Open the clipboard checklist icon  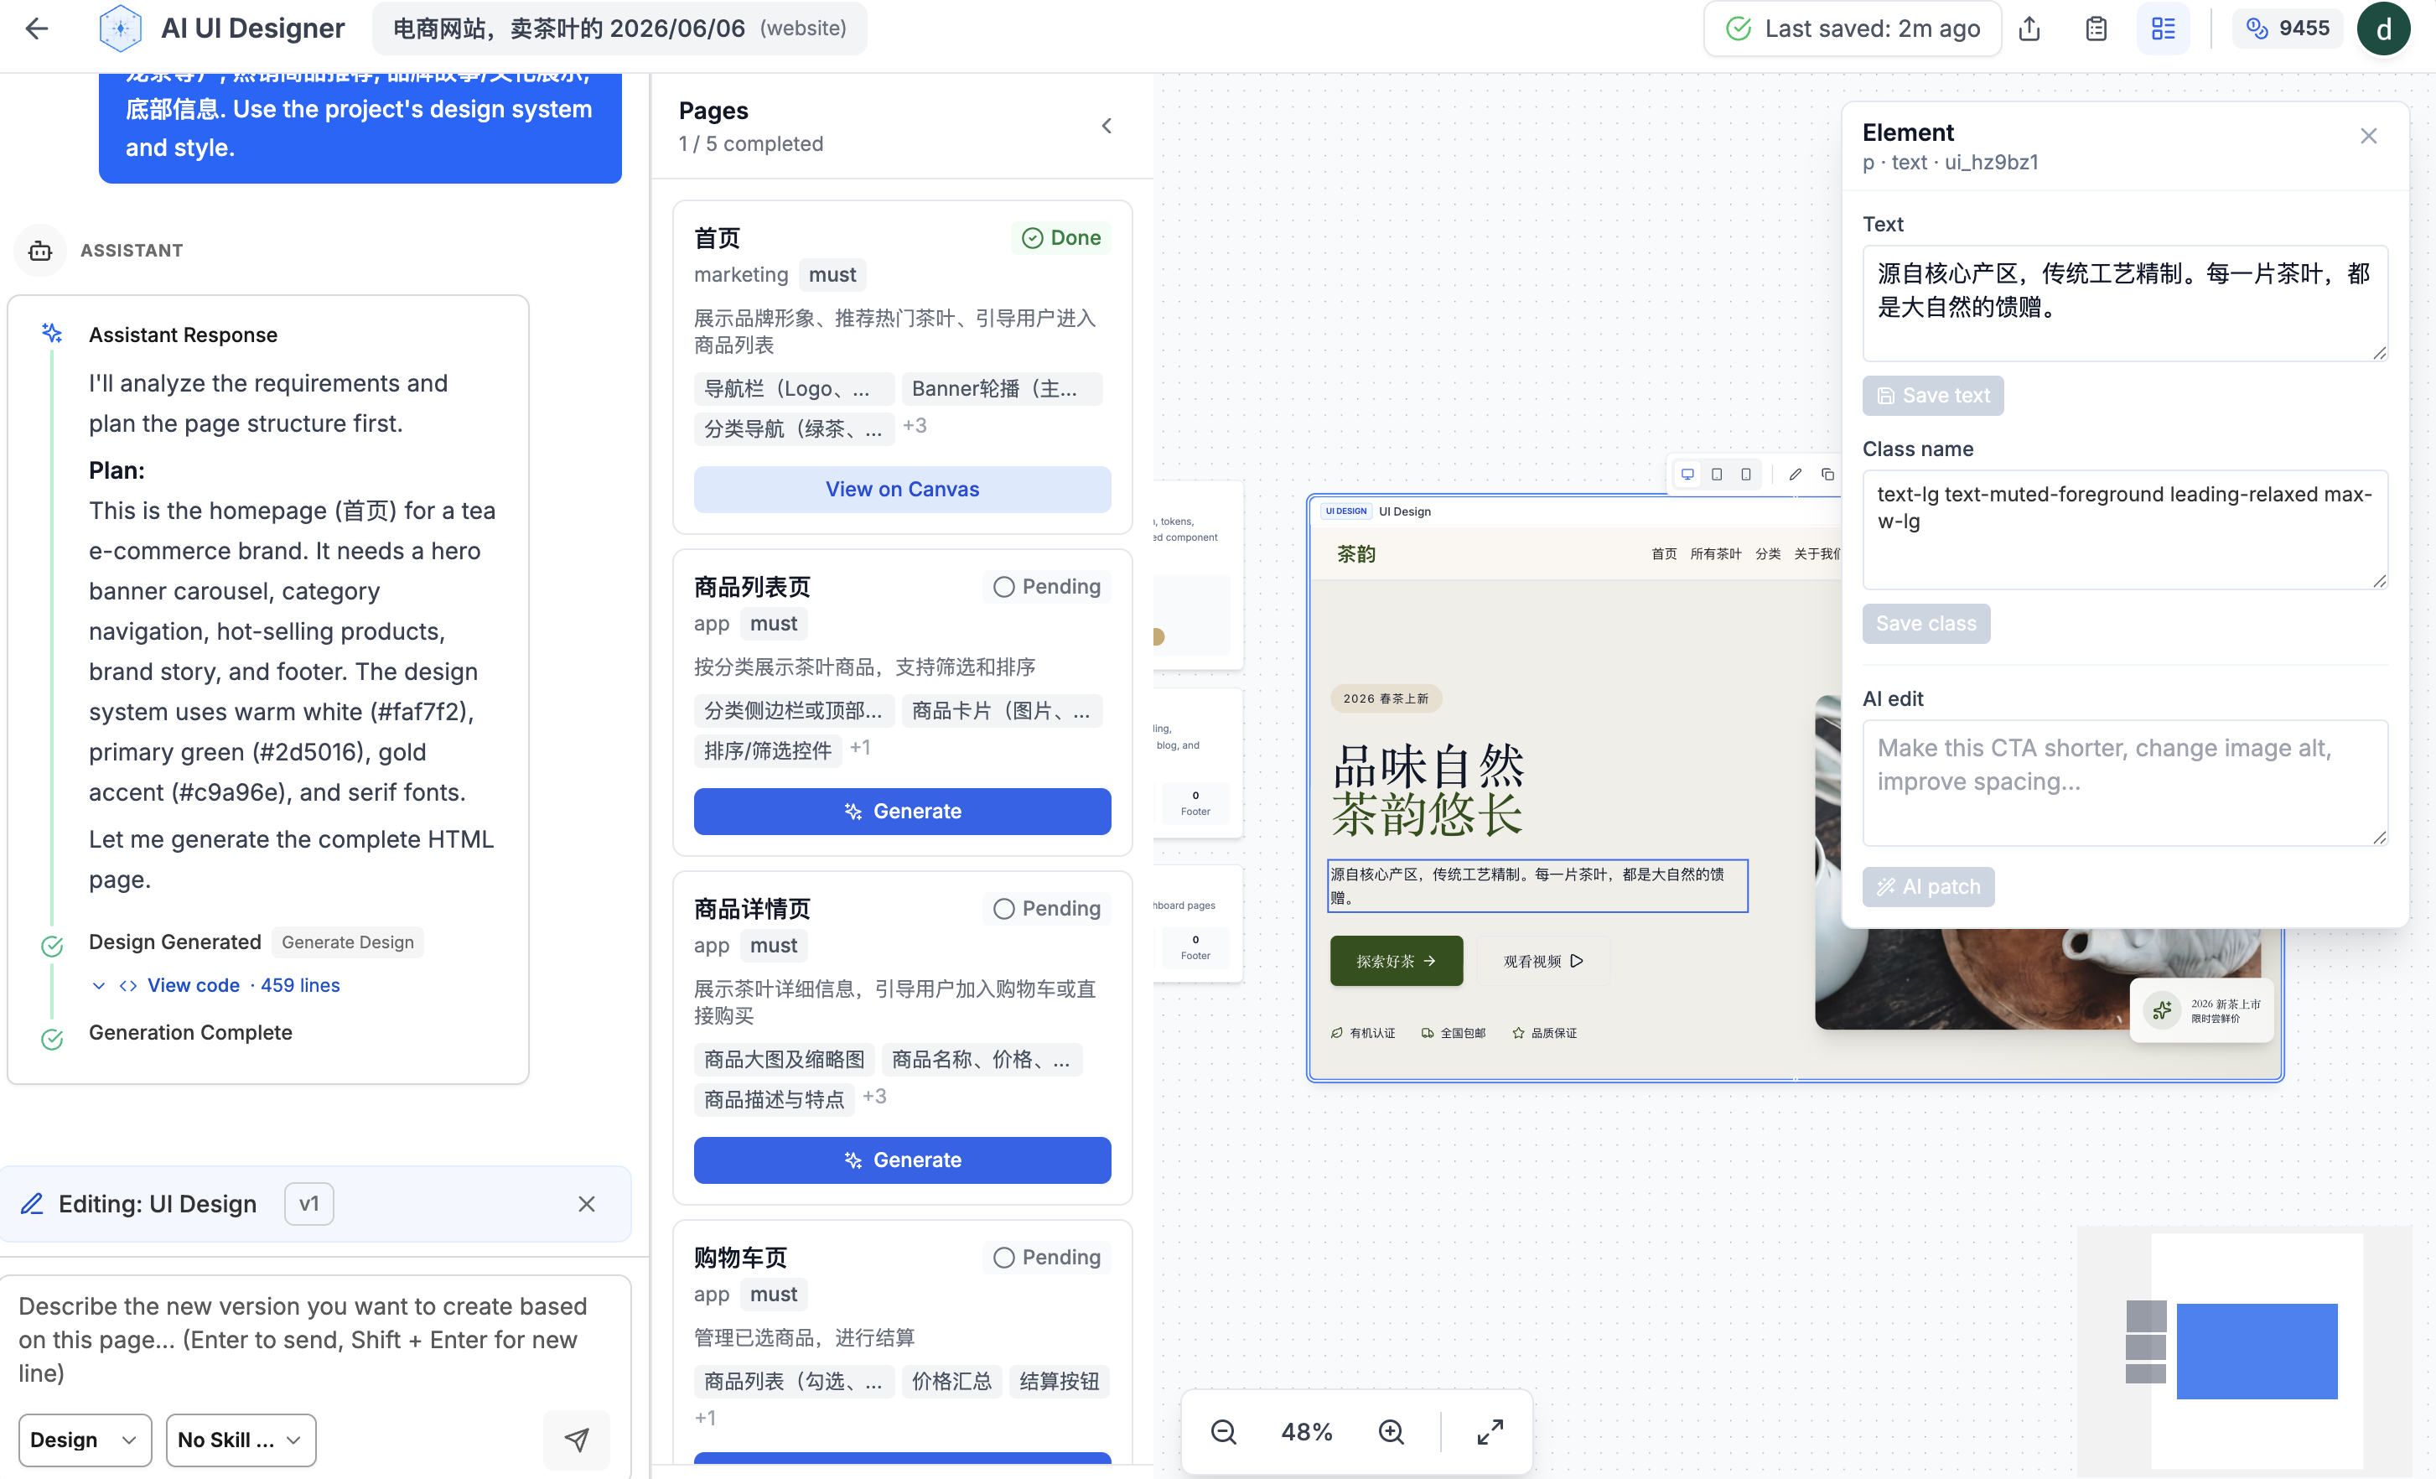point(2096,29)
